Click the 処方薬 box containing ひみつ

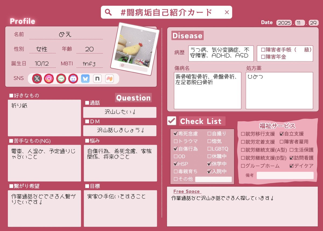(x=279, y=90)
